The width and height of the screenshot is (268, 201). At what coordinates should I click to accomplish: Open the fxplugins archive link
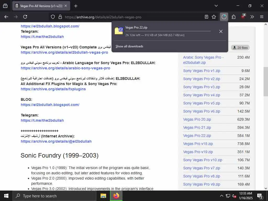(x=53, y=89)
